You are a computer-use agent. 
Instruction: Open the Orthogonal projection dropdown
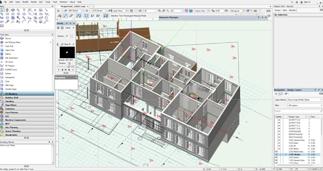tap(237, 11)
